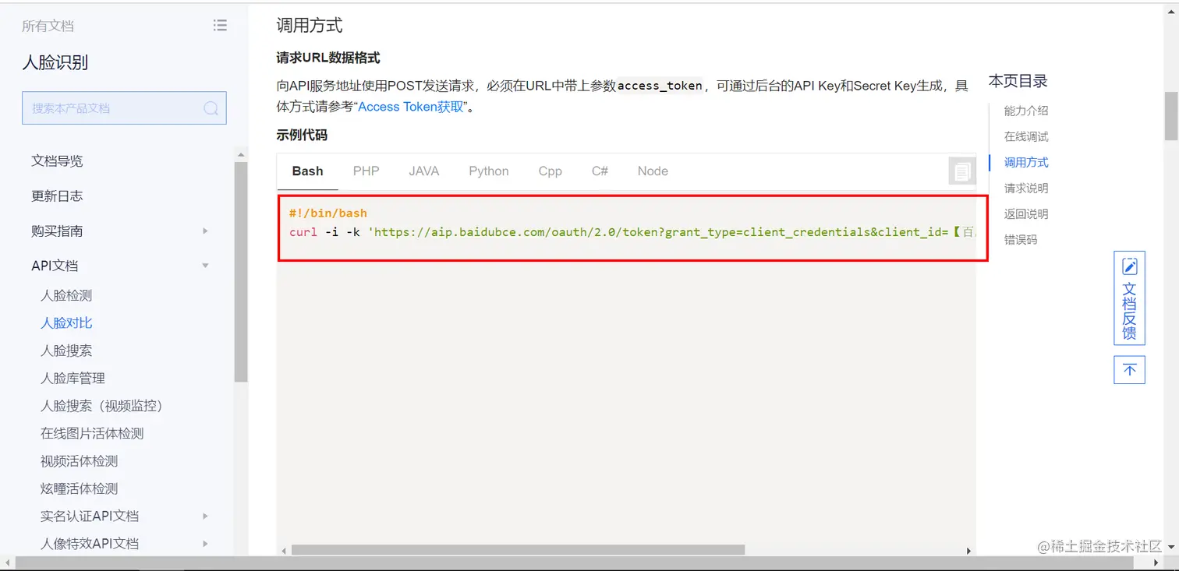Open 炫瞳活体检测 document

click(x=79, y=488)
